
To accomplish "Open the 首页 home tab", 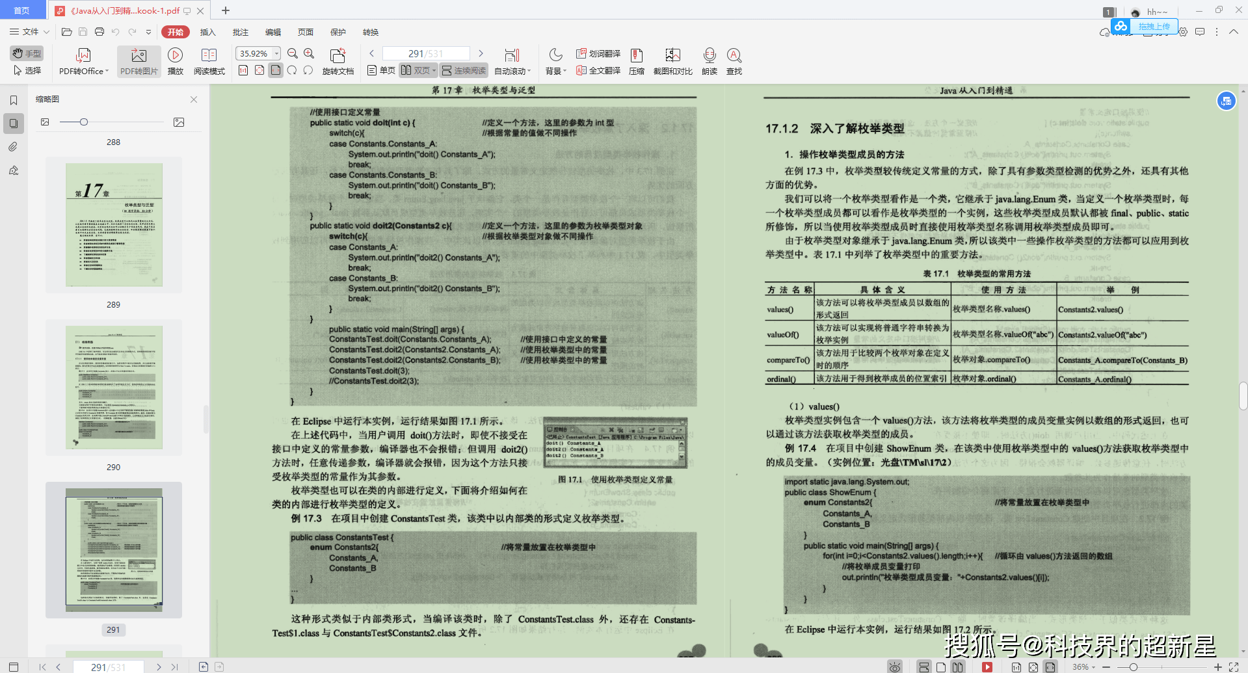I will (x=23, y=10).
